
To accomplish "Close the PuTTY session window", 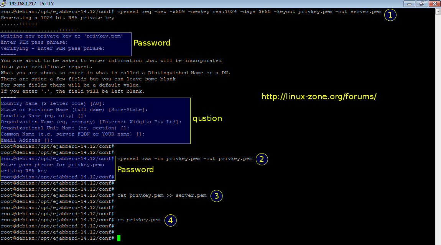I will coord(433,3).
